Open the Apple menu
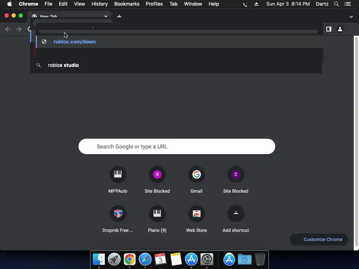Viewport: 359px width, 269px height. [x=9, y=4]
